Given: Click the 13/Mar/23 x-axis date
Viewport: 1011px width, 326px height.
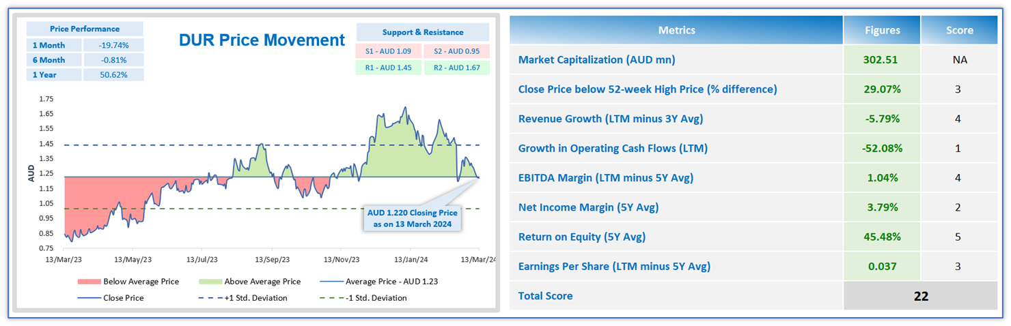Looking at the screenshot, I should coord(63,260).
